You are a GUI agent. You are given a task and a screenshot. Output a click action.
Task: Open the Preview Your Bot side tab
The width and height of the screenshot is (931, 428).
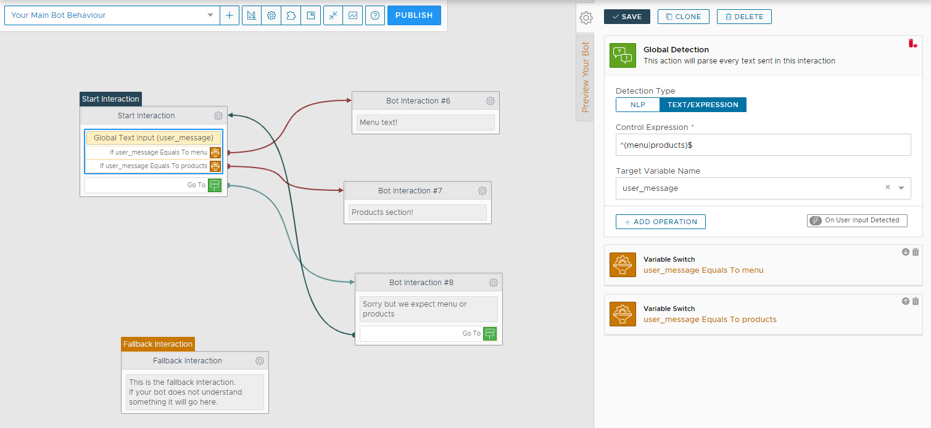(585, 78)
